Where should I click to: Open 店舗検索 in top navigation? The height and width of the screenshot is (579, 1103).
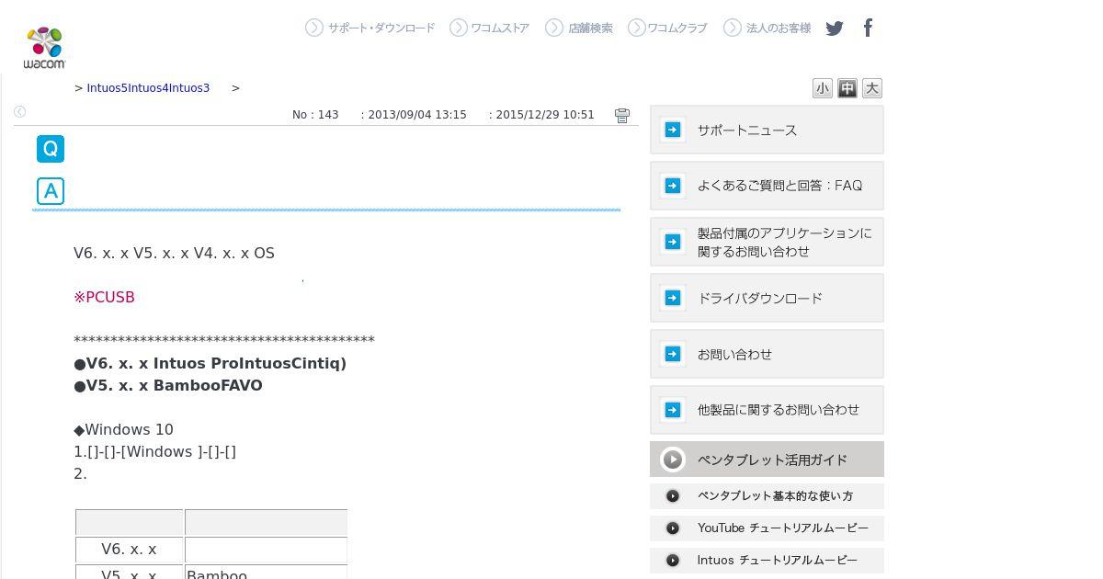[x=590, y=28]
